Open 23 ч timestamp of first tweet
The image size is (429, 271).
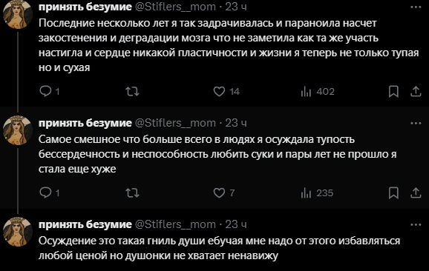tap(236, 7)
